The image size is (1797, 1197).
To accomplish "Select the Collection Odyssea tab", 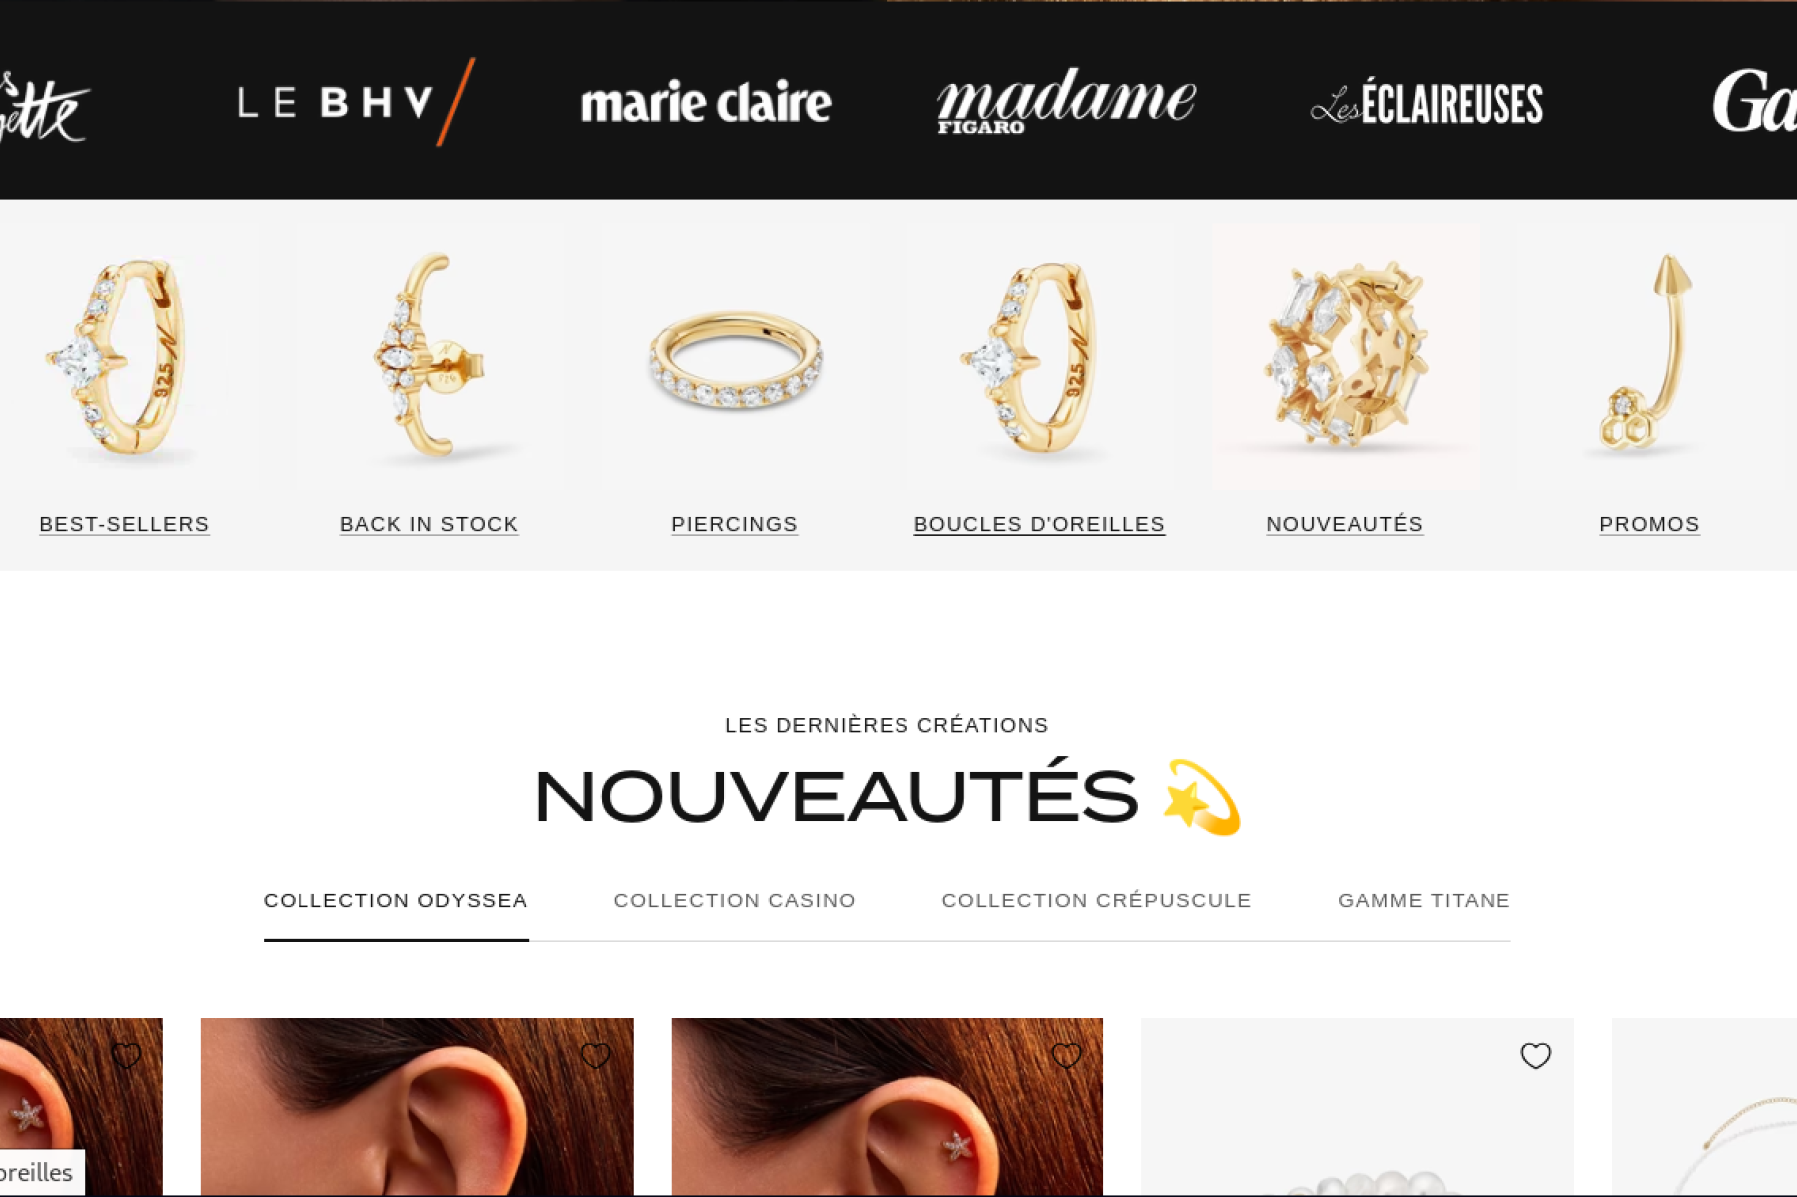I will 395,900.
